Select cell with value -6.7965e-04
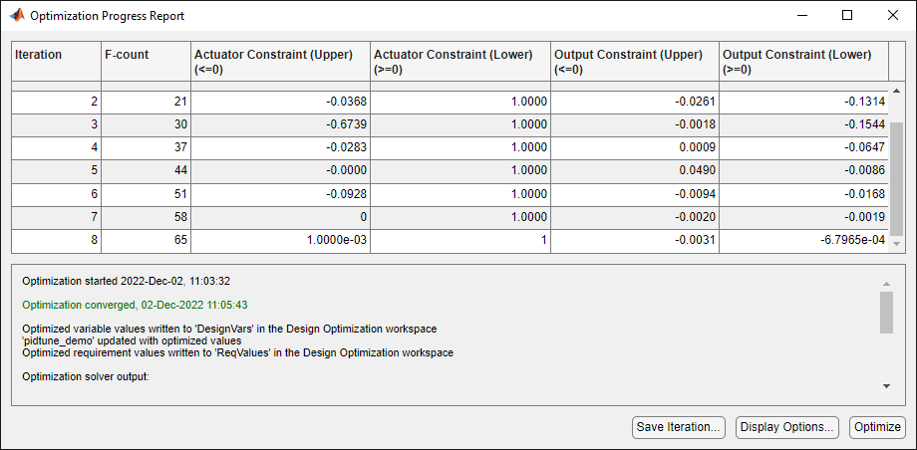This screenshot has width=917, height=450. pos(804,240)
